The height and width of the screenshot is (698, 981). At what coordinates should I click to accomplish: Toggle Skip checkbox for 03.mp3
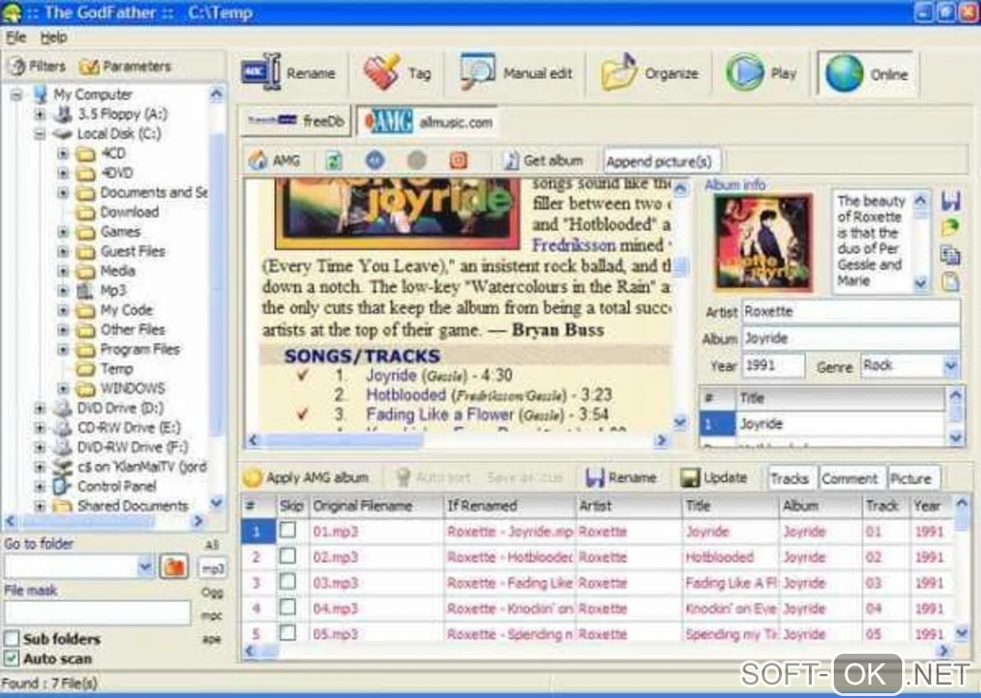pos(288,582)
